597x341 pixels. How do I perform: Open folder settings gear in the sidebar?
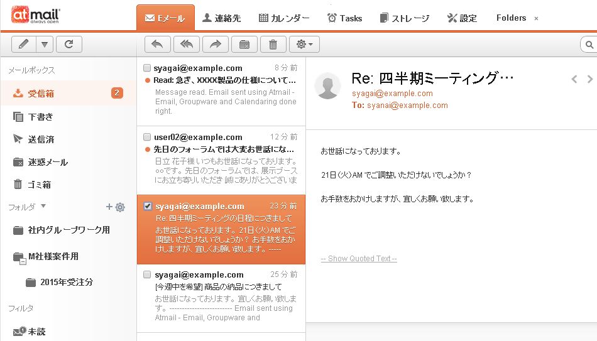coord(120,207)
